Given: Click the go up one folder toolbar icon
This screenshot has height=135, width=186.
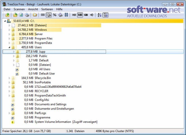Looking at the screenshot, I should pos(8,15).
